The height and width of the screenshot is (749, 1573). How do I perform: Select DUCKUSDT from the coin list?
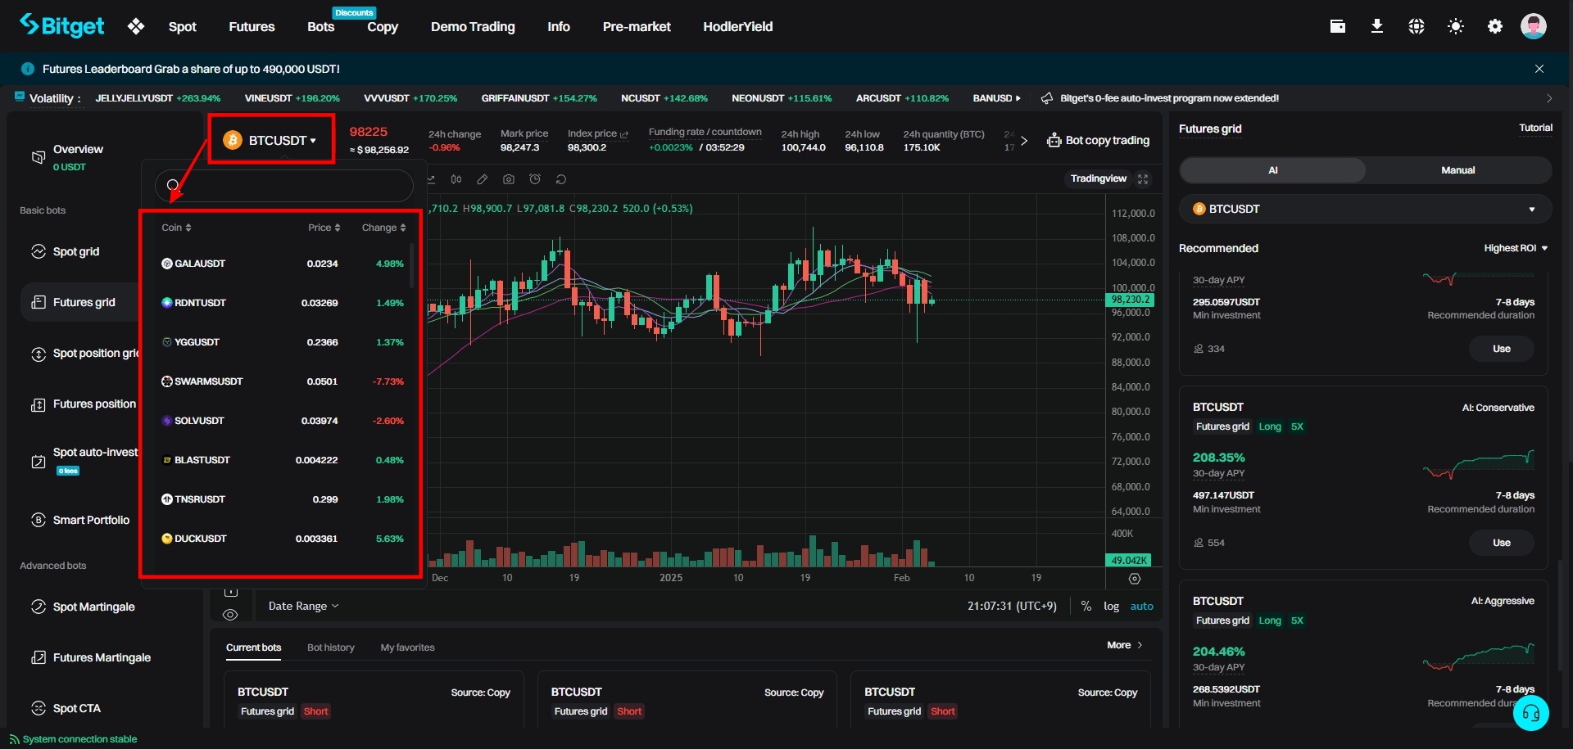point(283,539)
